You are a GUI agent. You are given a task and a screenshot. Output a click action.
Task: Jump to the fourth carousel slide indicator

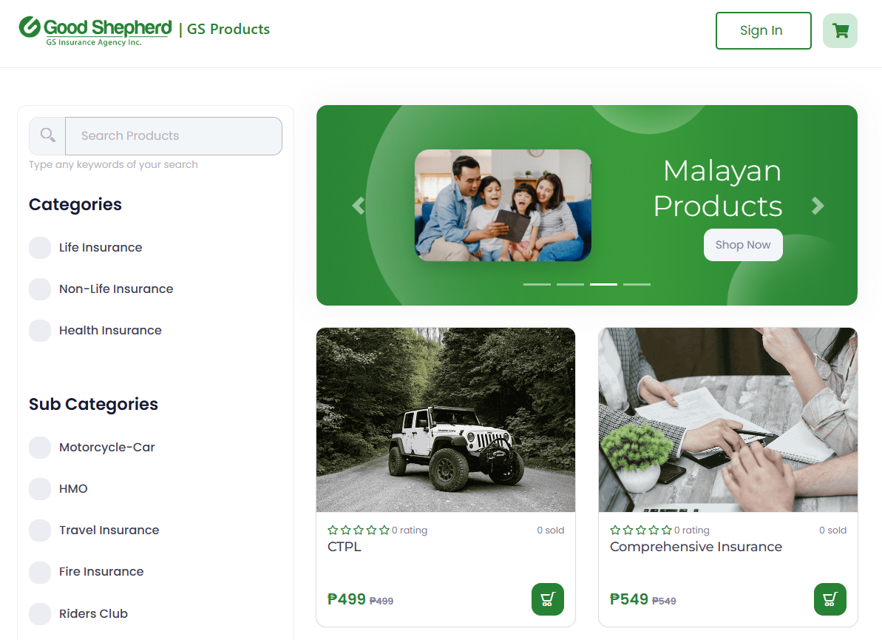[x=637, y=284]
